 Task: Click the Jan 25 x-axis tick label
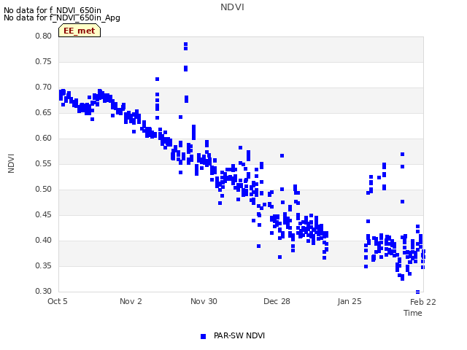coord(350,301)
